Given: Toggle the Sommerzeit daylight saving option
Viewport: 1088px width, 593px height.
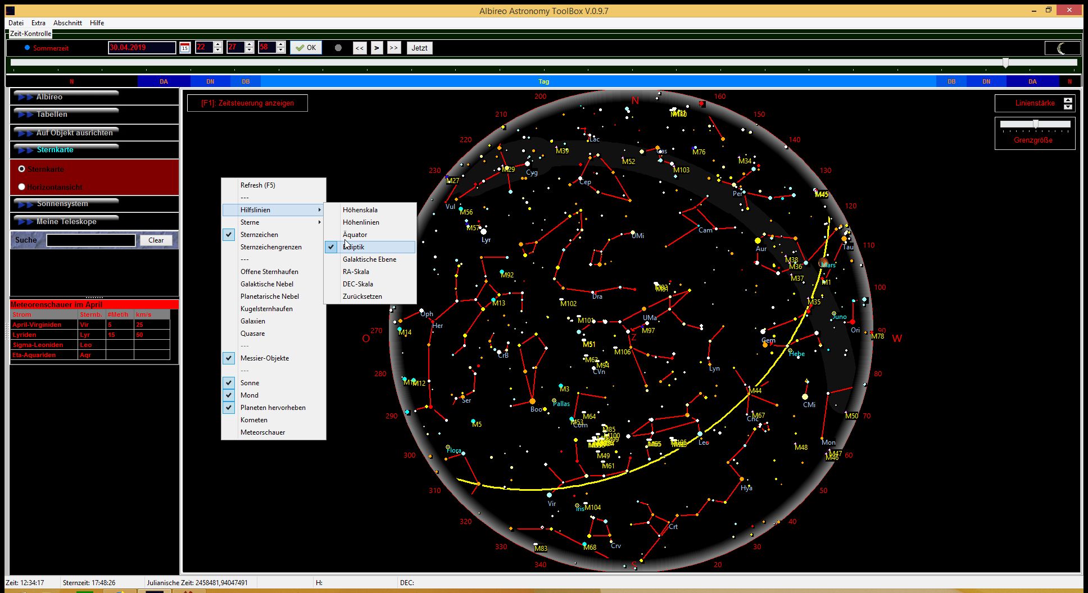Looking at the screenshot, I should coord(27,48).
